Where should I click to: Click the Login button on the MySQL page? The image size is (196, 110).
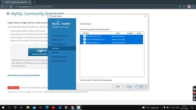pos(38,52)
